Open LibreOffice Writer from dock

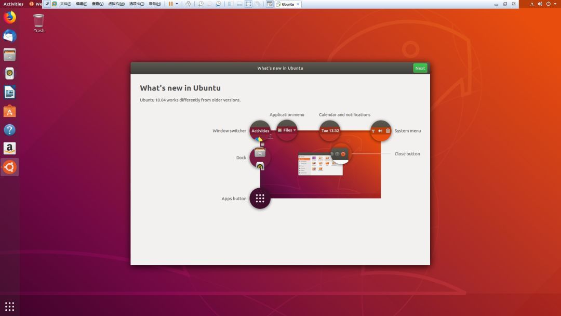9,93
